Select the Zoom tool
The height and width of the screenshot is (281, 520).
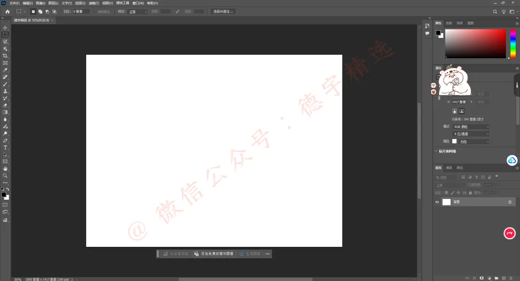5,176
